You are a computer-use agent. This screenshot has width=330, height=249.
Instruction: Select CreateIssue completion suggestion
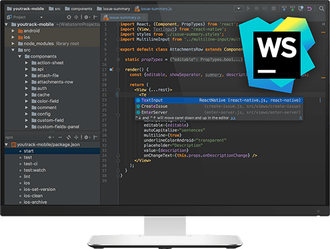219,106
